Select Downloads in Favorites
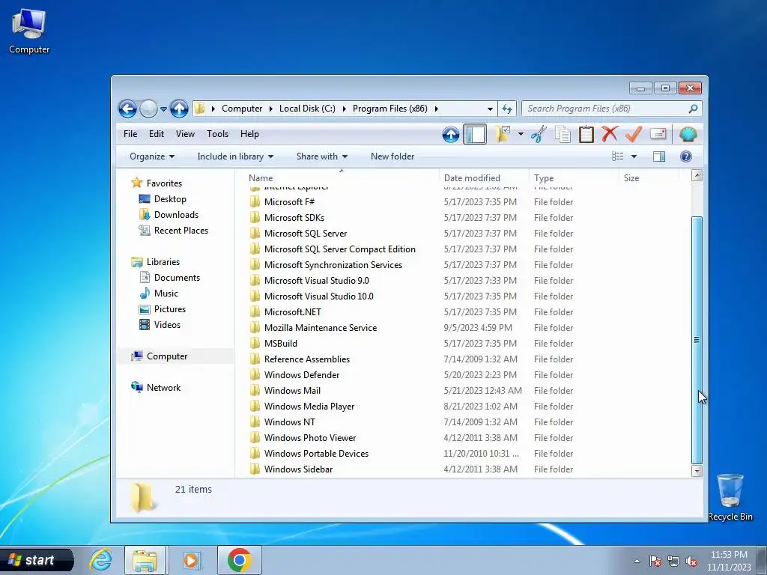767x575 pixels. click(176, 215)
